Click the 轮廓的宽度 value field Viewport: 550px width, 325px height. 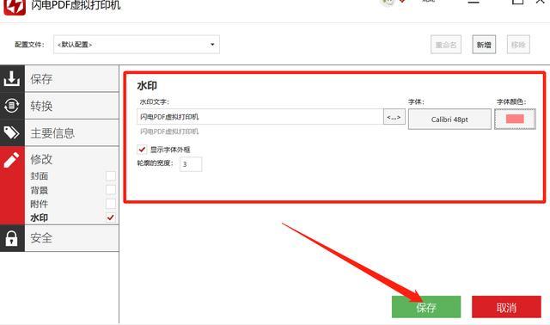191,164
